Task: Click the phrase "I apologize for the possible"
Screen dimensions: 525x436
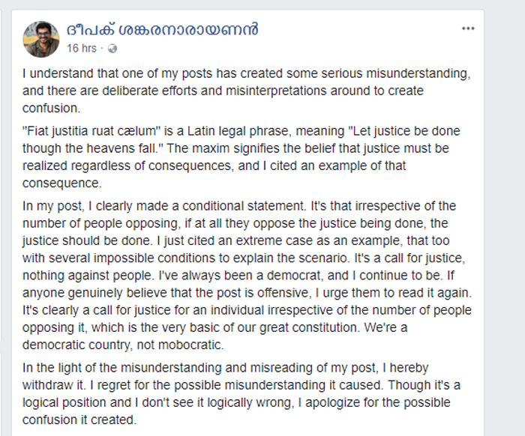Action: (x=373, y=402)
